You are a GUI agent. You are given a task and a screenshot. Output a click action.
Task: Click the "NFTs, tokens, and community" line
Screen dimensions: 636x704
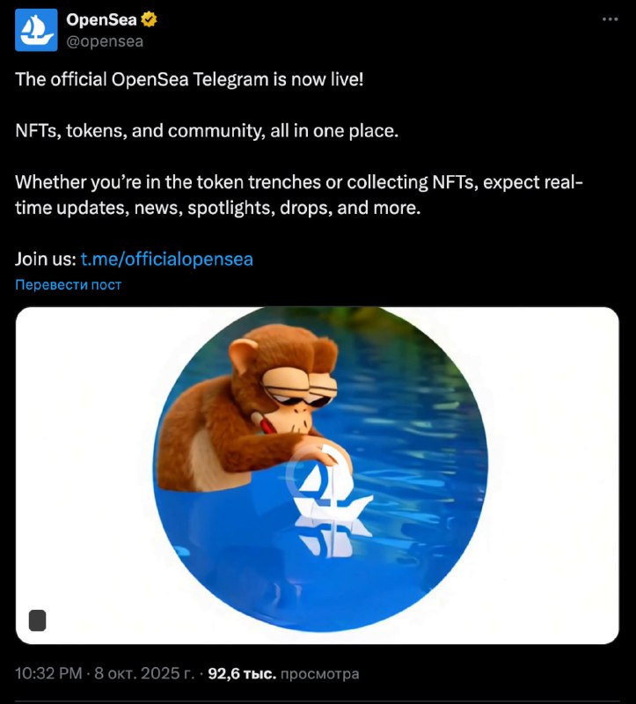coord(207,130)
